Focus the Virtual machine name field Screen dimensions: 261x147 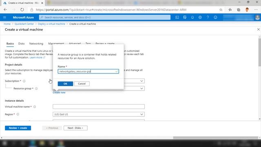tap(99, 107)
